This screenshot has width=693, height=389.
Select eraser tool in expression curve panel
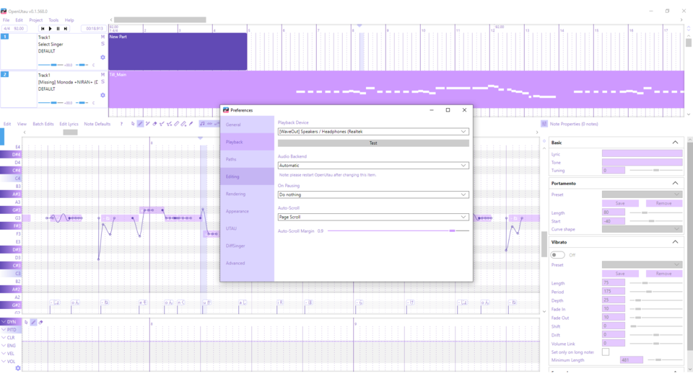coord(40,322)
